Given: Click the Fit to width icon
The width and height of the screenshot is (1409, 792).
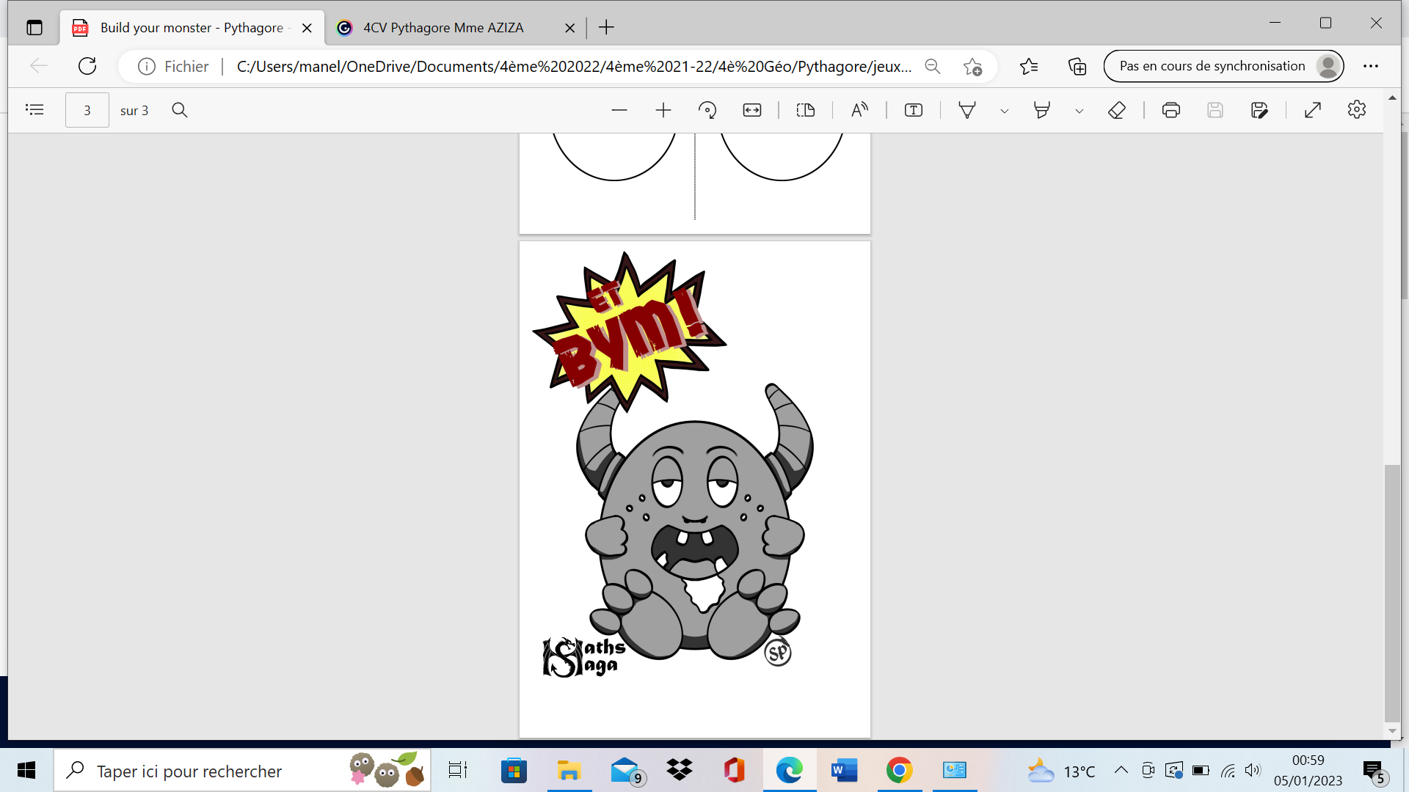Looking at the screenshot, I should click(x=752, y=110).
